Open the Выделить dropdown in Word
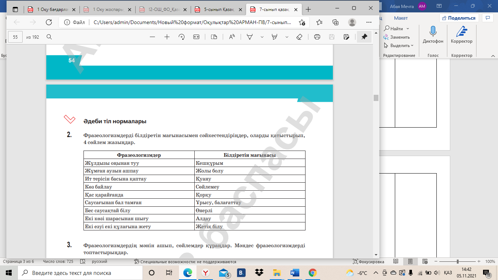 click(412, 46)
